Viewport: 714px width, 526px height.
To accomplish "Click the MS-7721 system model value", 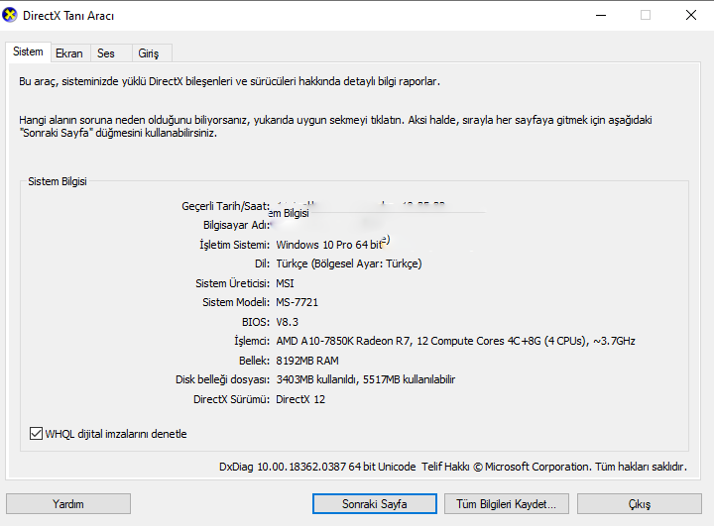I will click(x=297, y=302).
